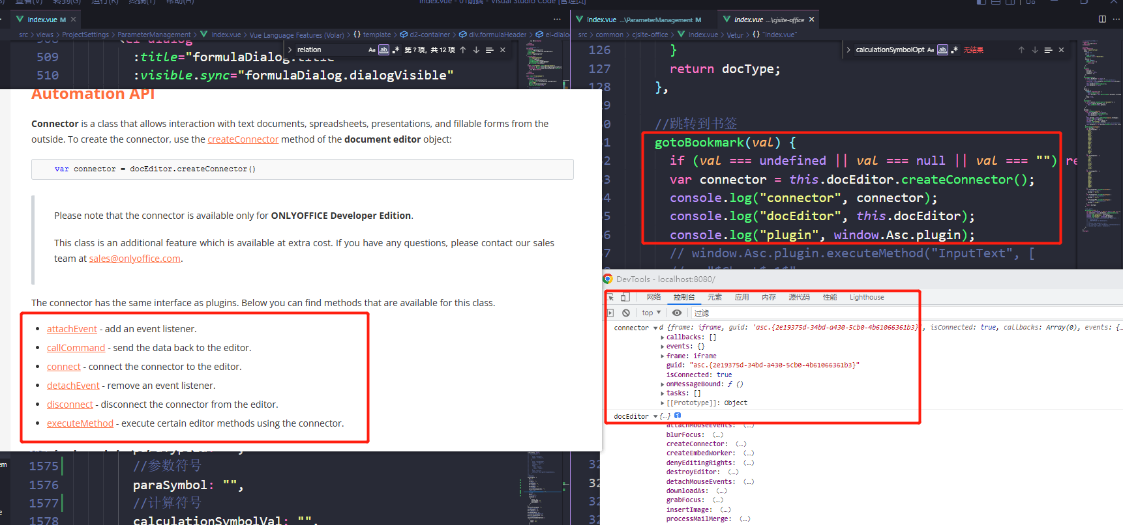Screen dimensions: 1123x525
Task: Click 'cjsite-office' in the right breadcrumb
Action: [x=650, y=35]
